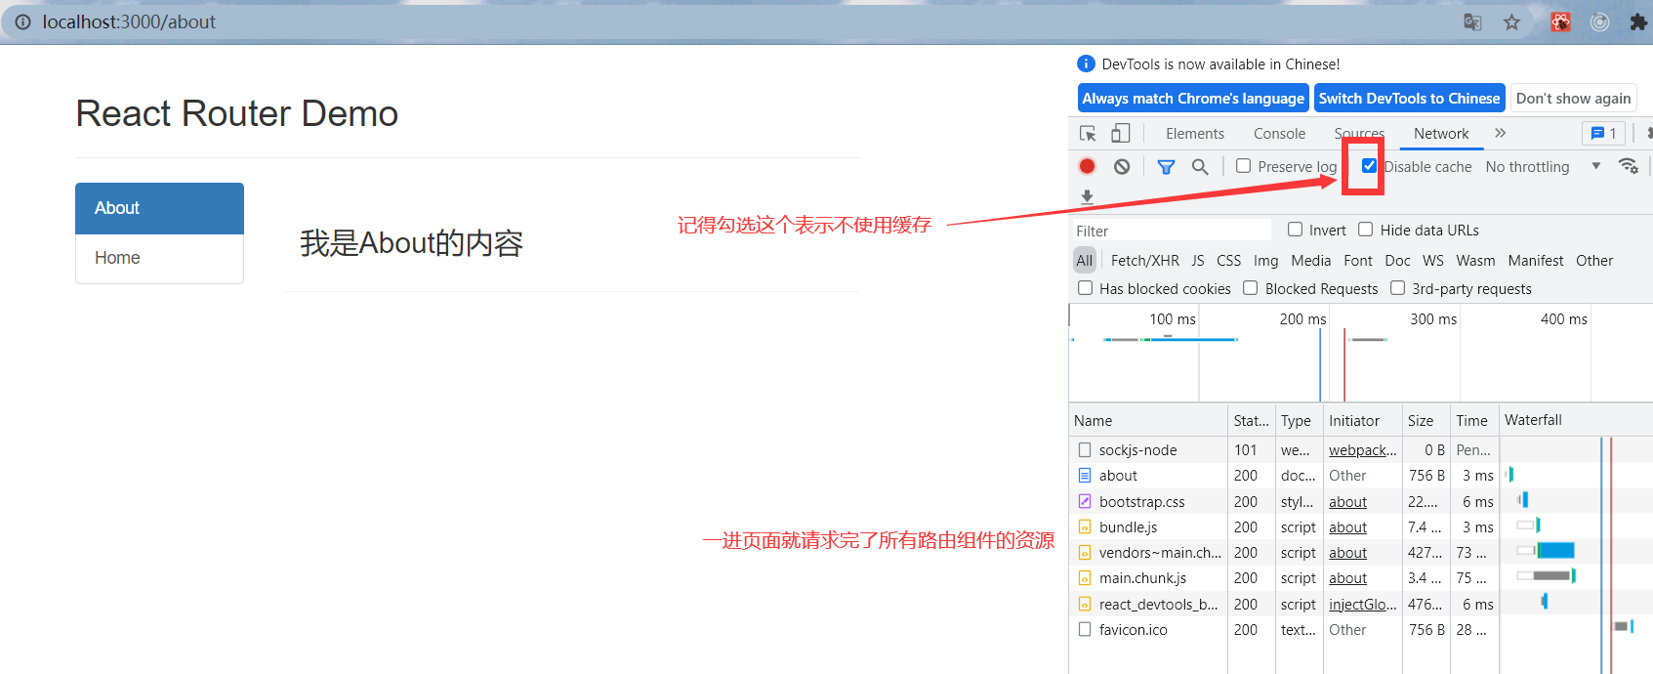This screenshot has width=1653, height=674.
Task: Filter requests by Img type
Action: (x=1265, y=261)
